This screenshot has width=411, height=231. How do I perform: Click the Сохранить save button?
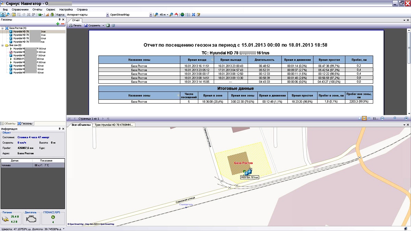click(92, 26)
